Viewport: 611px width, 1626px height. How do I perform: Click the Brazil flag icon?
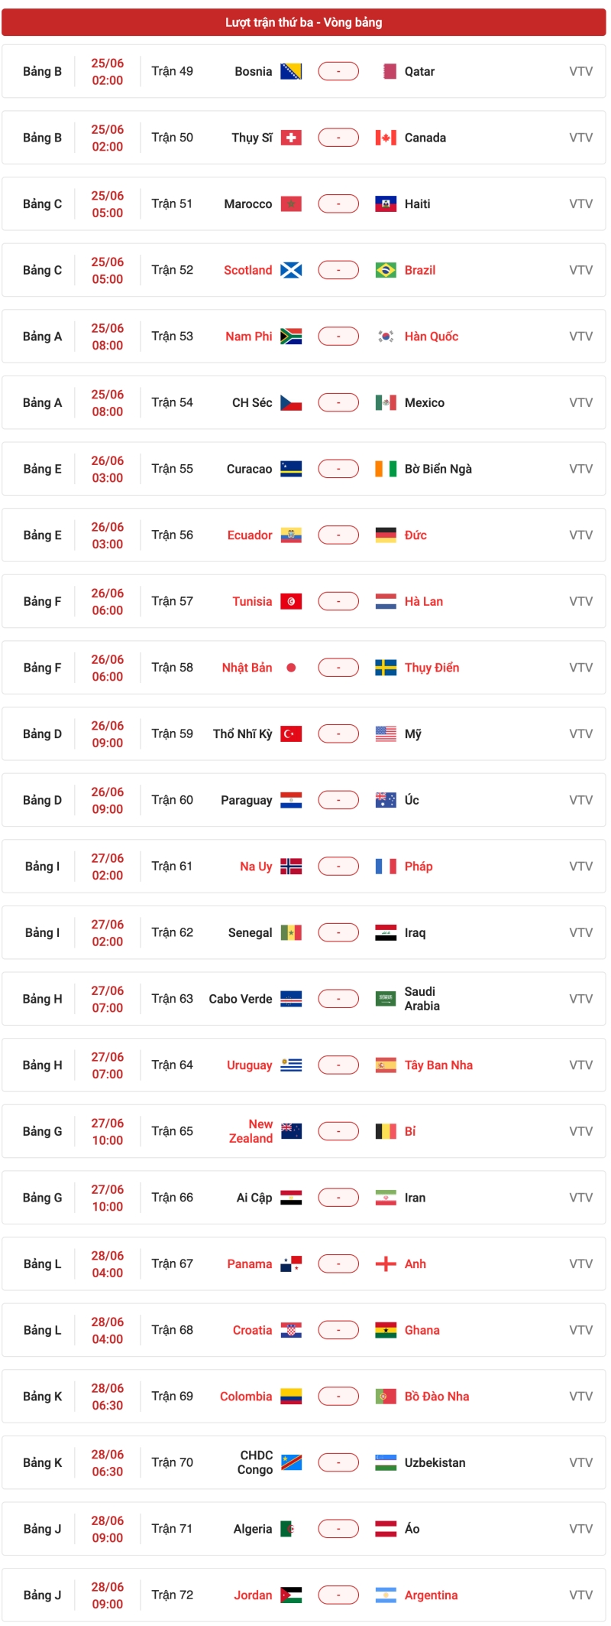click(386, 270)
